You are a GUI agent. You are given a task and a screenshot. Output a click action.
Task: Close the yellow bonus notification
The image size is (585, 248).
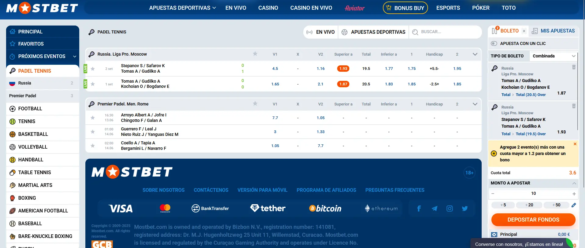[x=575, y=144]
